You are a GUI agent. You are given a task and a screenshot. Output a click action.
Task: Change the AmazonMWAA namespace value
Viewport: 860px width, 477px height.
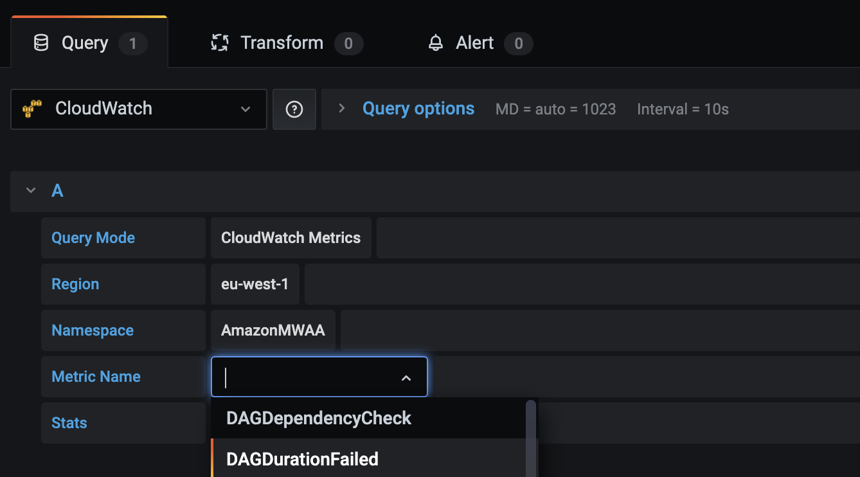click(273, 330)
